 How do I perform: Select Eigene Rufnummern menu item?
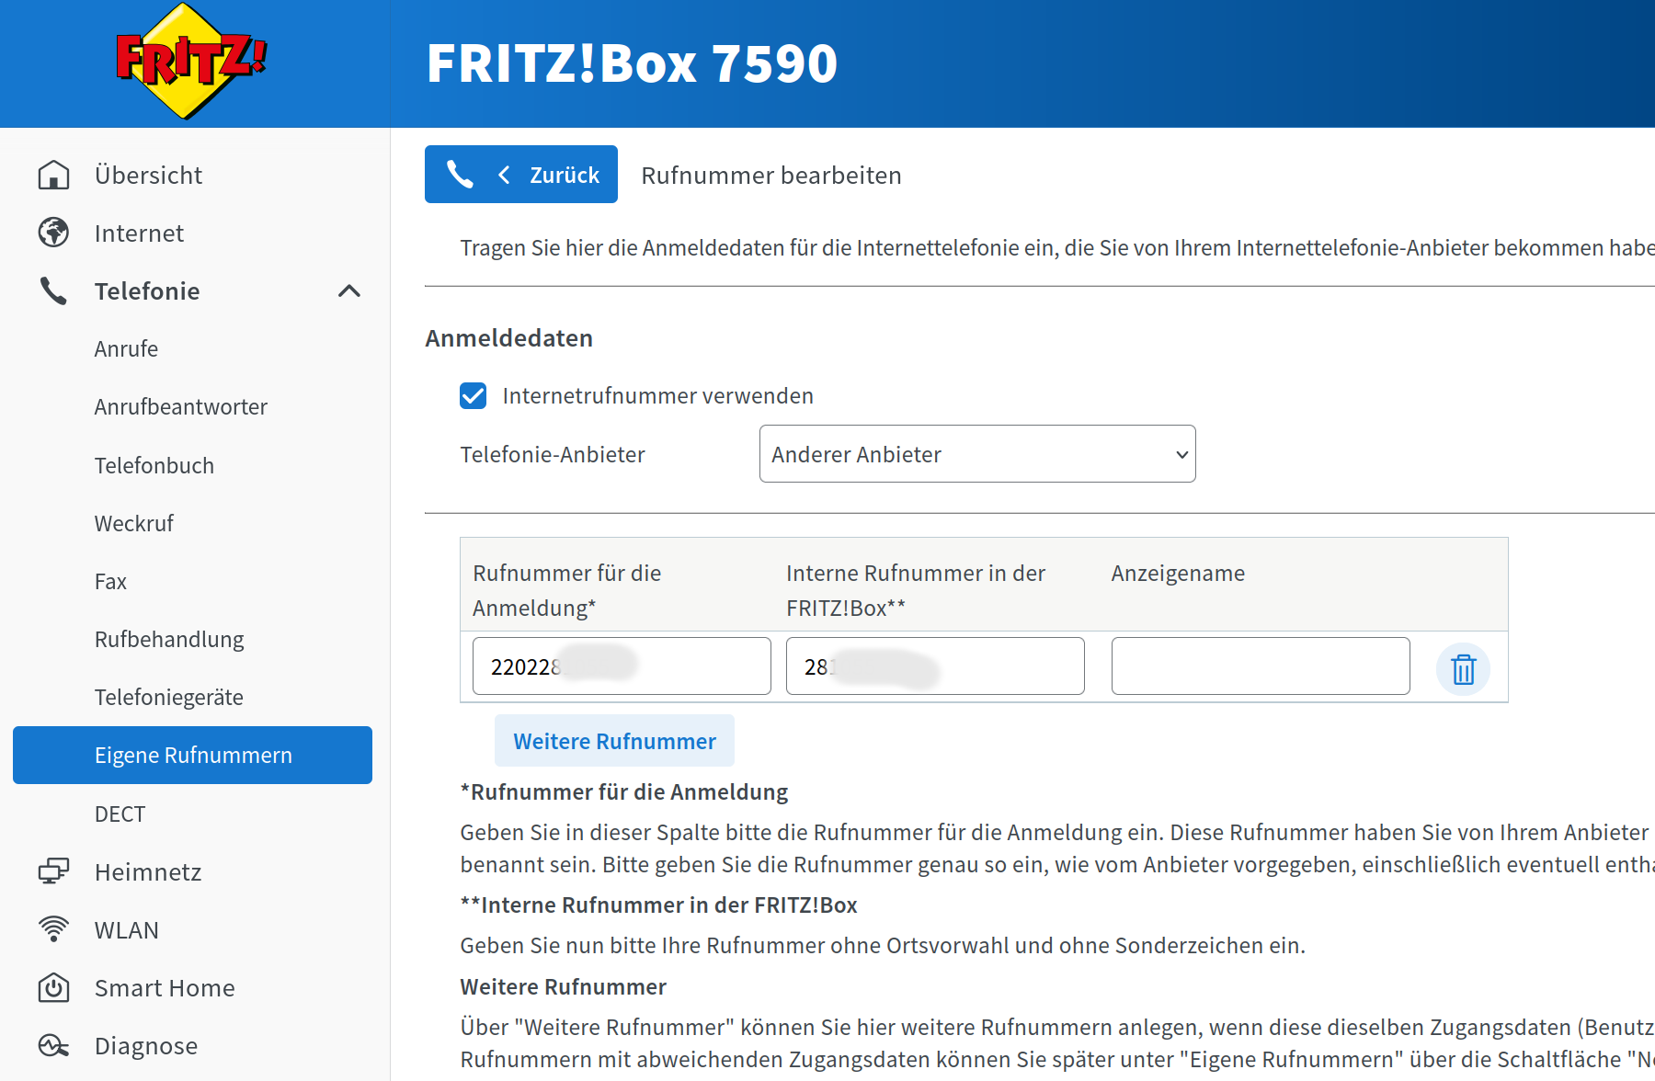pyautogui.click(x=192, y=755)
